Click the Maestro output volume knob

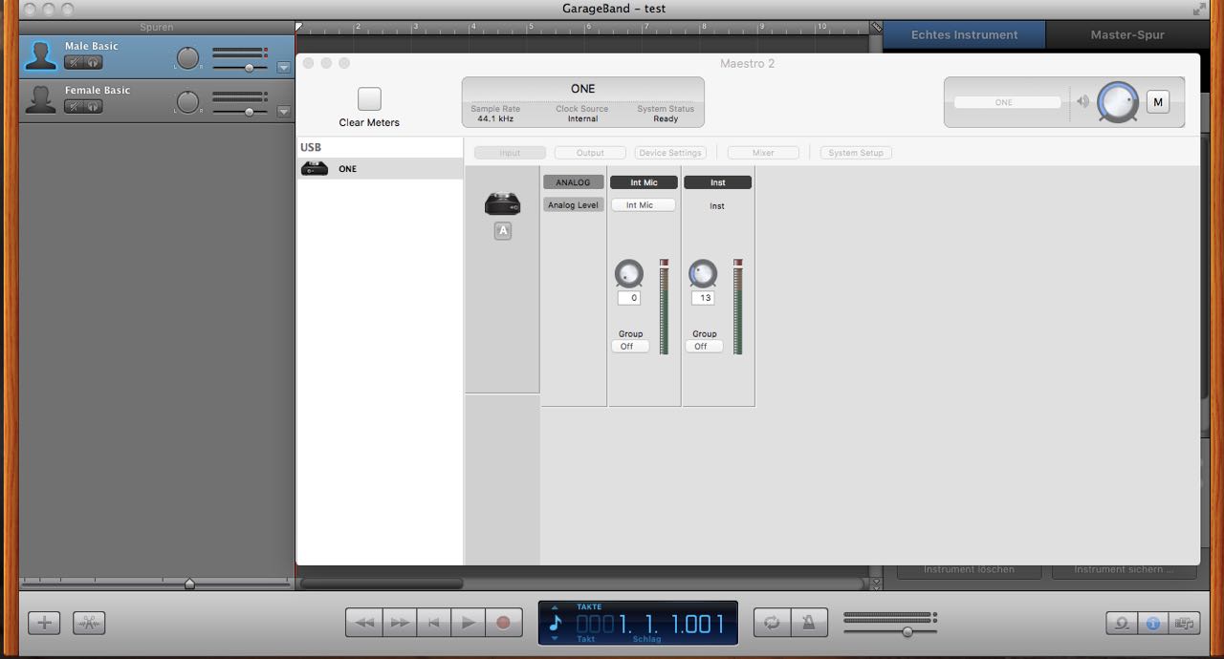(x=1118, y=101)
